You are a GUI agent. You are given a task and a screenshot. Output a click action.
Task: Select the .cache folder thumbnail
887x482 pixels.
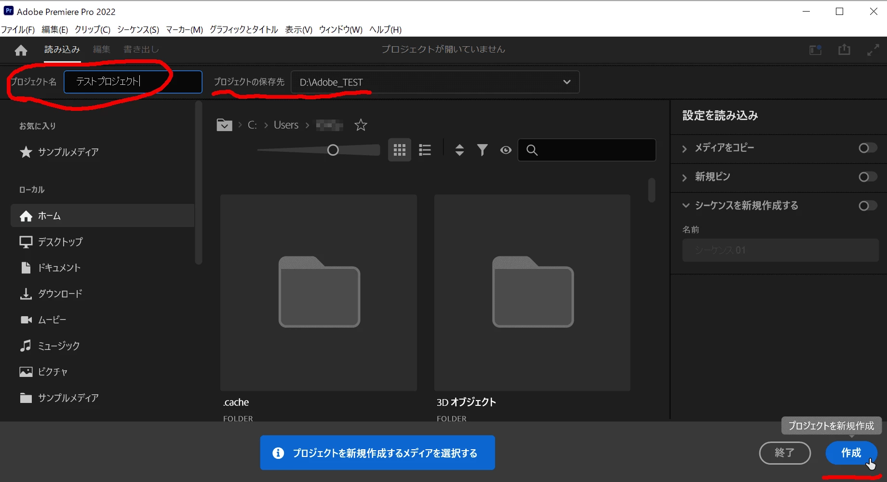tap(319, 293)
